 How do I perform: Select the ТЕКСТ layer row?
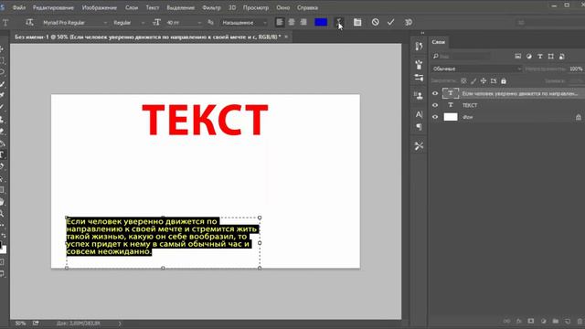pyautogui.click(x=507, y=105)
